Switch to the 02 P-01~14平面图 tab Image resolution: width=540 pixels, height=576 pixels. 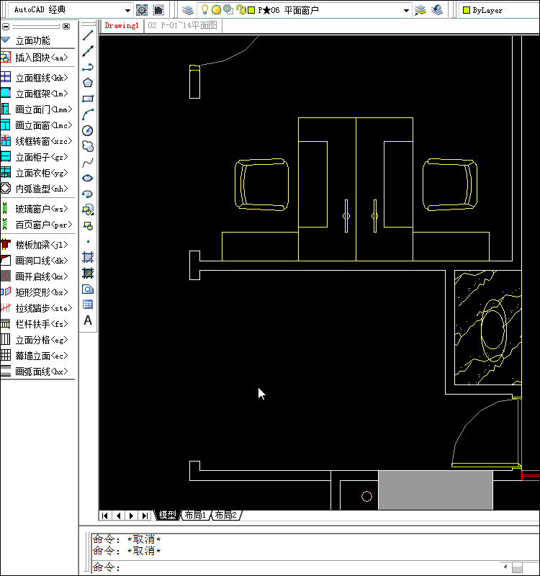point(183,25)
